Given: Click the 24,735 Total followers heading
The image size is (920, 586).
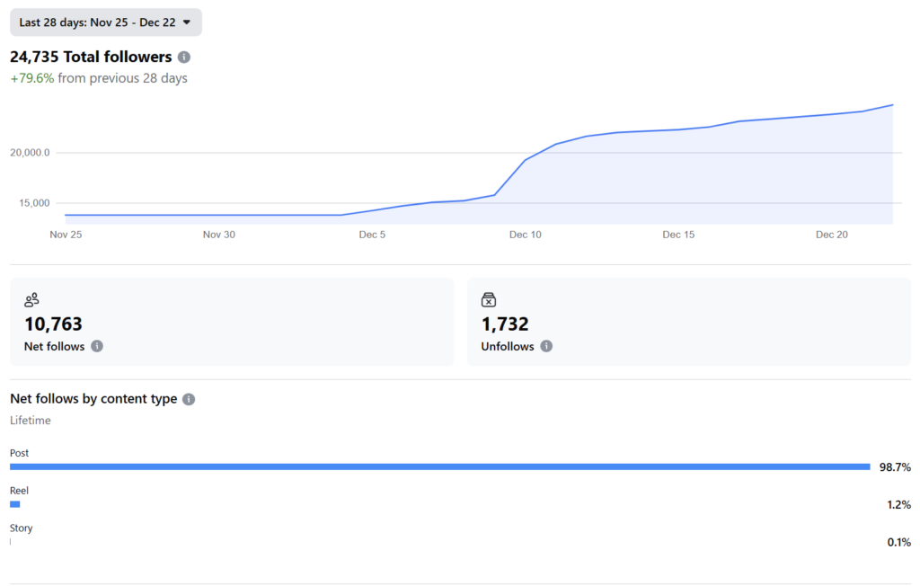Looking at the screenshot, I should pos(91,58).
